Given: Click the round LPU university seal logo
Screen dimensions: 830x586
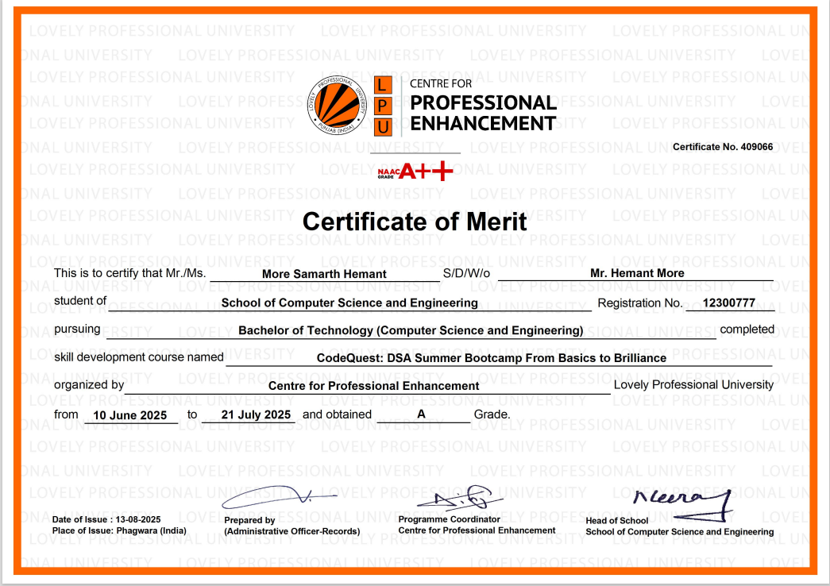Looking at the screenshot, I should (336, 106).
